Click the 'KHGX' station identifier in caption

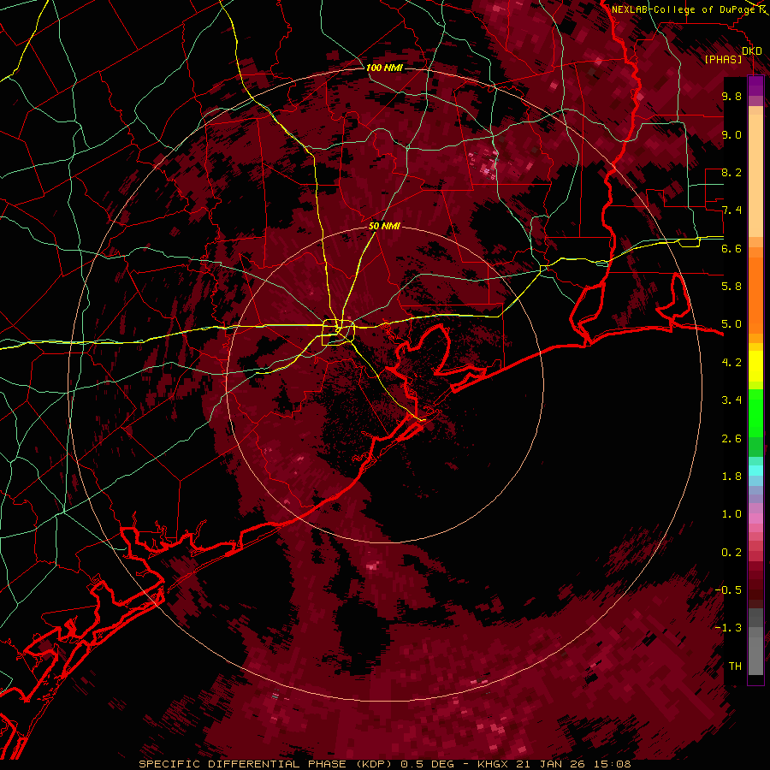tap(493, 764)
